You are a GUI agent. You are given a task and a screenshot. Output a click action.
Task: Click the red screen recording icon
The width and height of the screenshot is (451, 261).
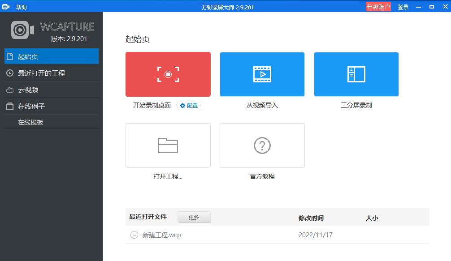(x=168, y=74)
